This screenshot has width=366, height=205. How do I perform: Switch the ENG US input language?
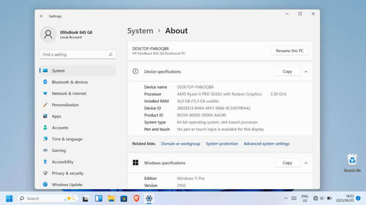coord(305,199)
